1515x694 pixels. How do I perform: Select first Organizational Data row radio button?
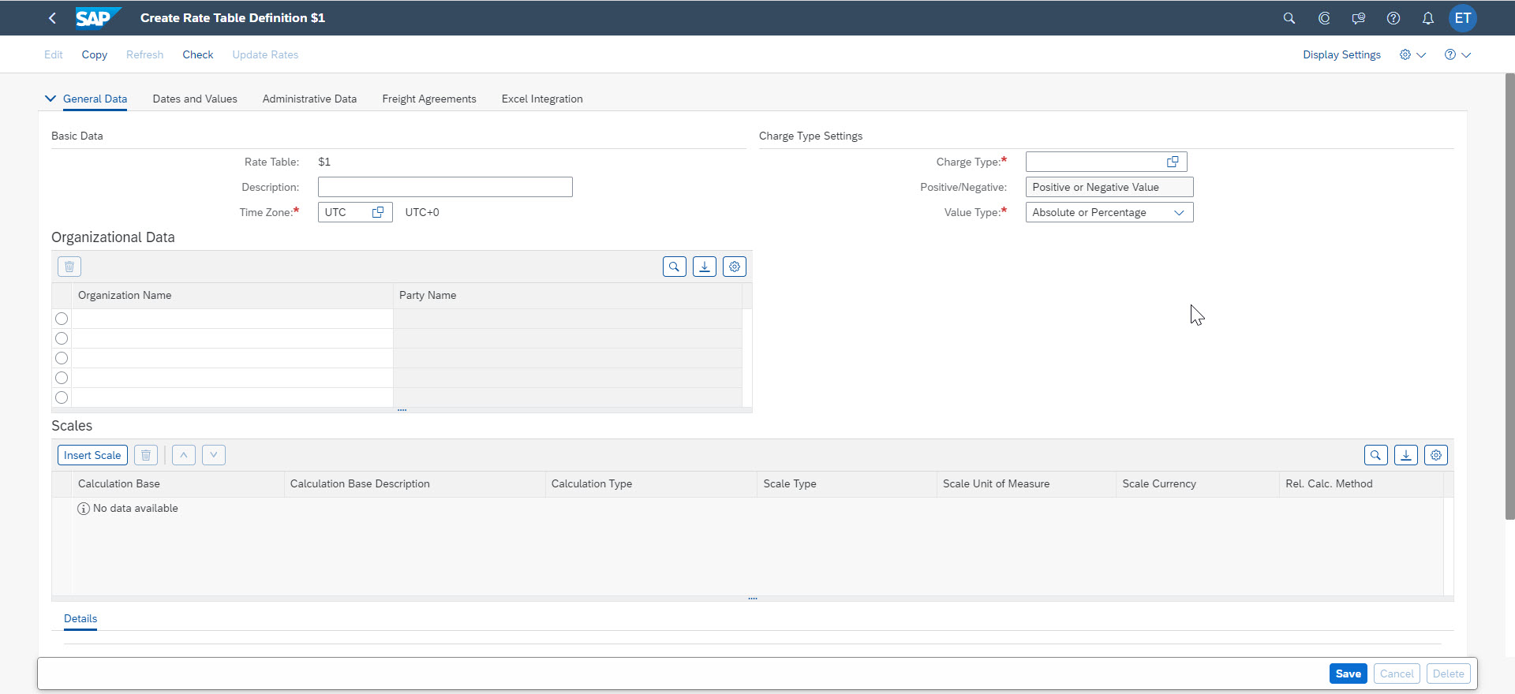(62, 319)
